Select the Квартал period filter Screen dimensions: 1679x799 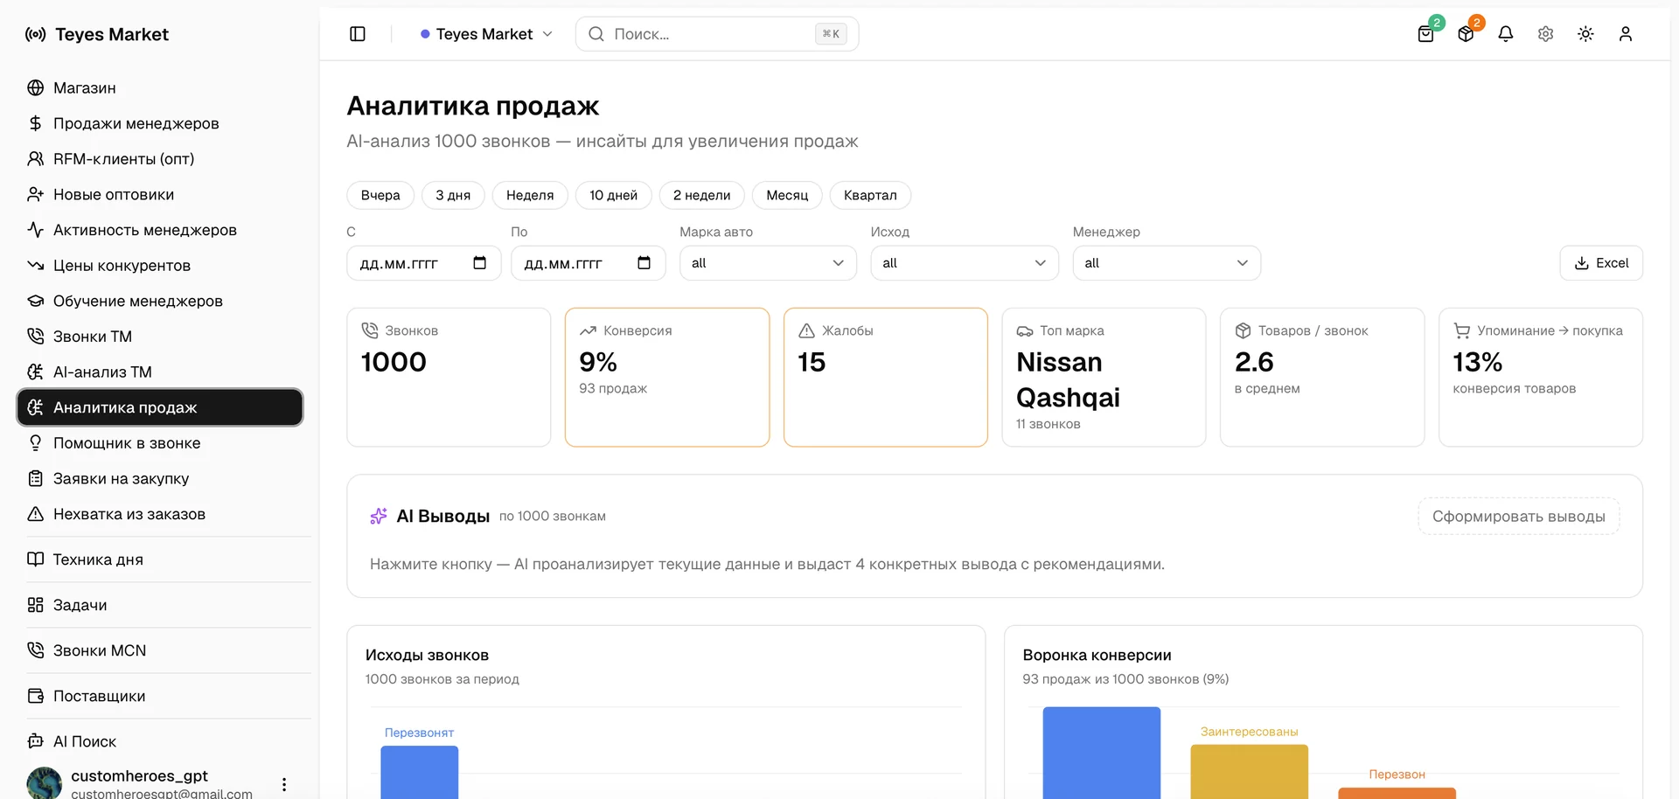[870, 195]
